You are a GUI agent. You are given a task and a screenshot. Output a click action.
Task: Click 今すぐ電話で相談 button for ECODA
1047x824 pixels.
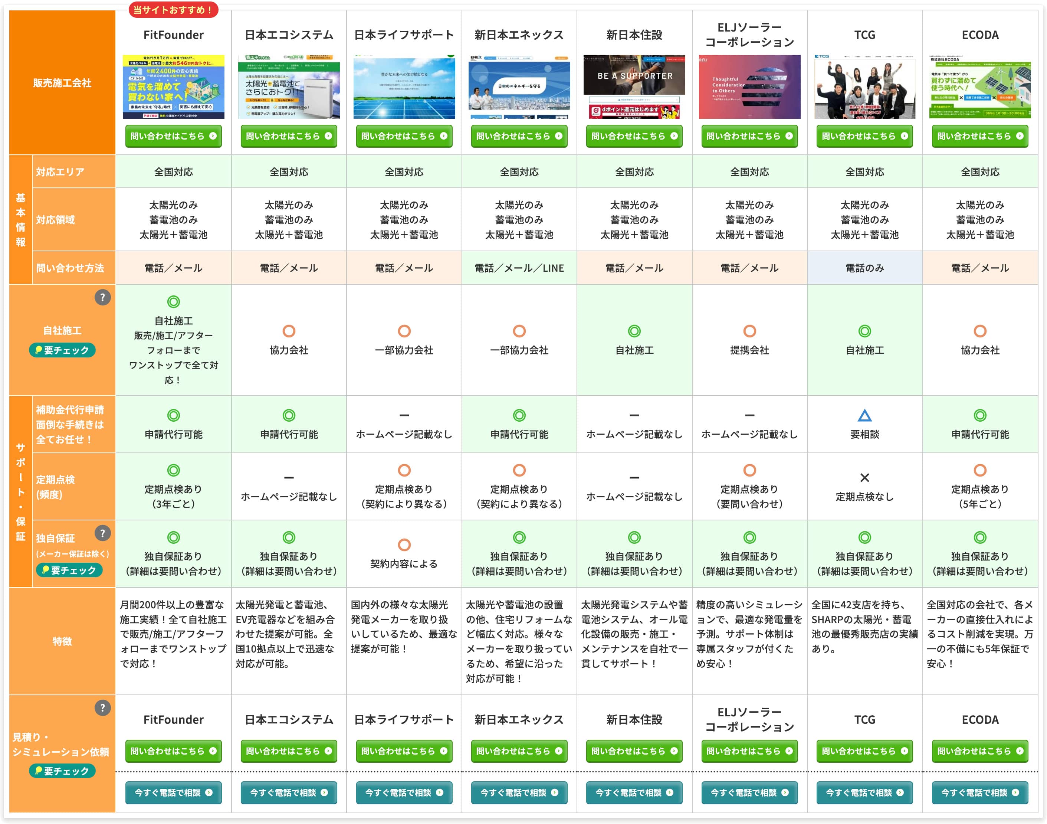pos(980,793)
